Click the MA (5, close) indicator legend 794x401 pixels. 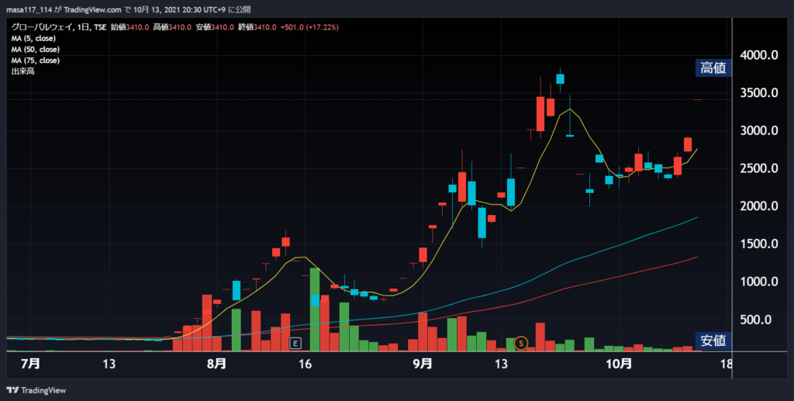pos(33,39)
